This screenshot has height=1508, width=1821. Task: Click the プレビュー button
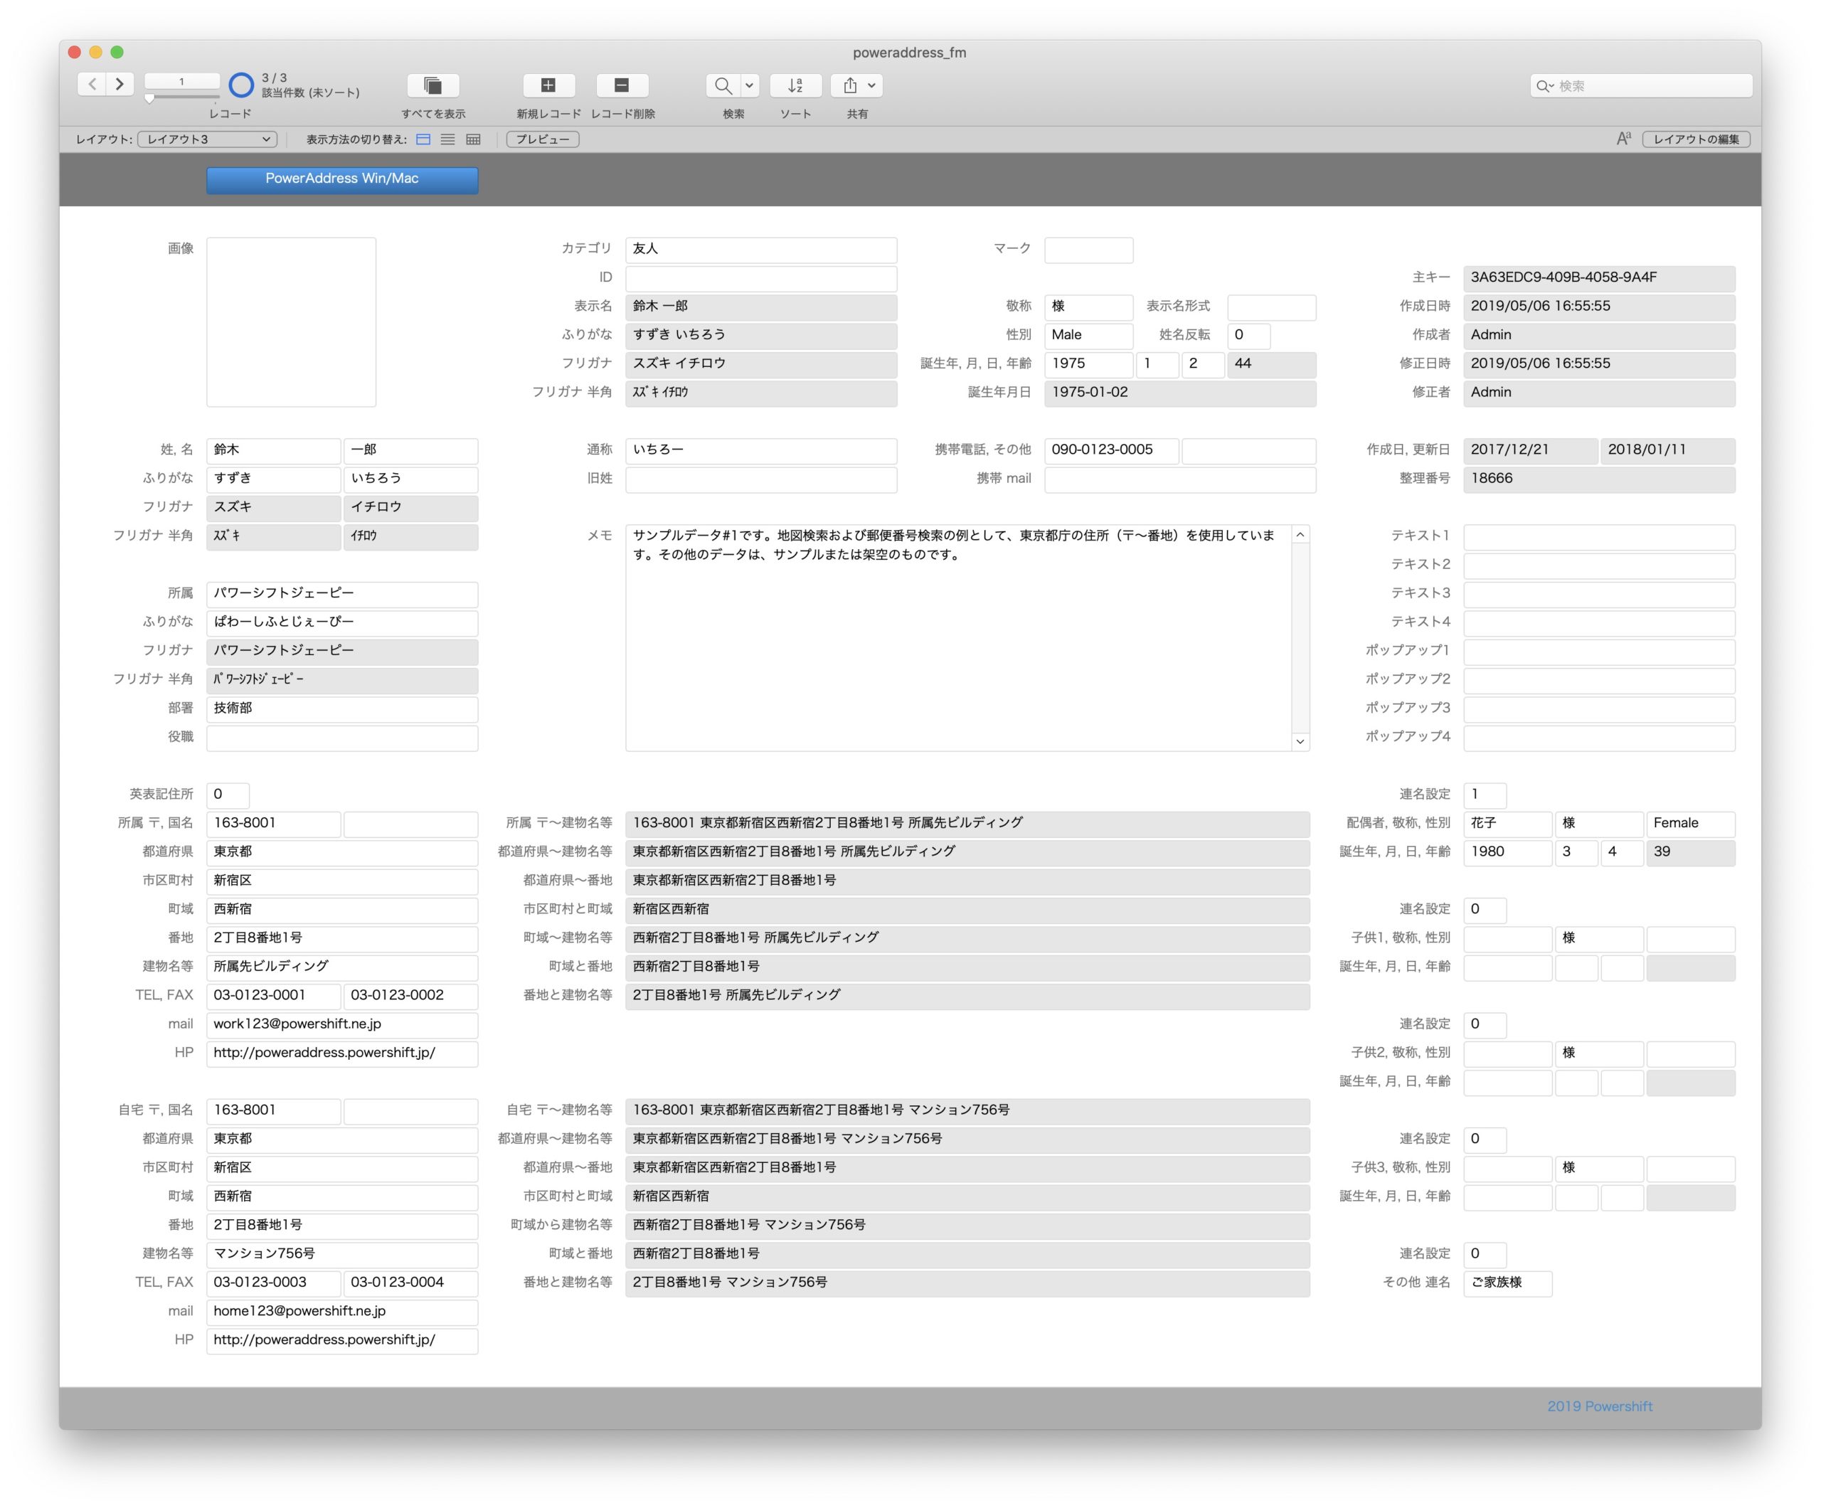tap(543, 139)
